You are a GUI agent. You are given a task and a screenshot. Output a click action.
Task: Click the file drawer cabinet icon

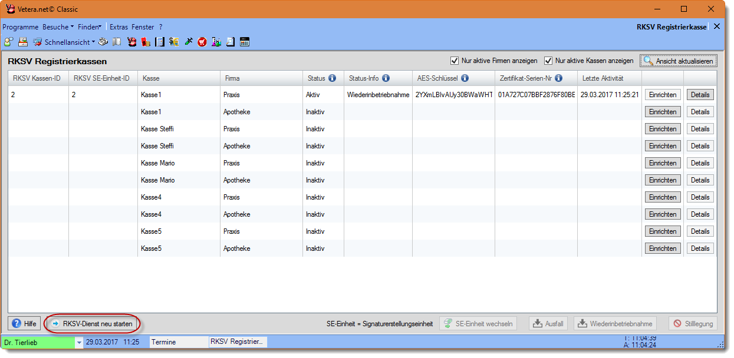(22, 42)
